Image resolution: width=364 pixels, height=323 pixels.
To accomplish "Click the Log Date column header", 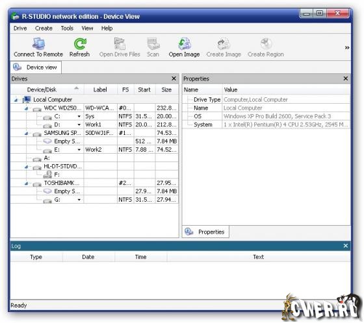I will (x=88, y=257).
